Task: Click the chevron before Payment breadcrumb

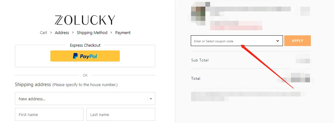Action: (112, 33)
